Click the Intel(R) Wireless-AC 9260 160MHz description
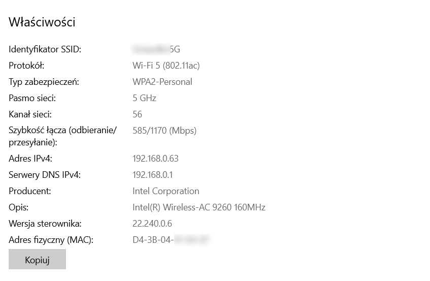The height and width of the screenshot is (281, 430). click(199, 207)
